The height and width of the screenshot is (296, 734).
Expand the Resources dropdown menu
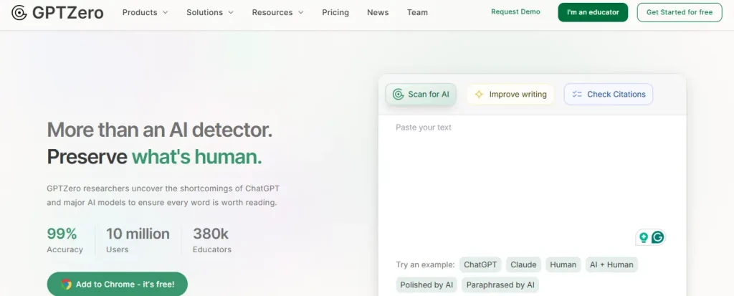point(277,12)
